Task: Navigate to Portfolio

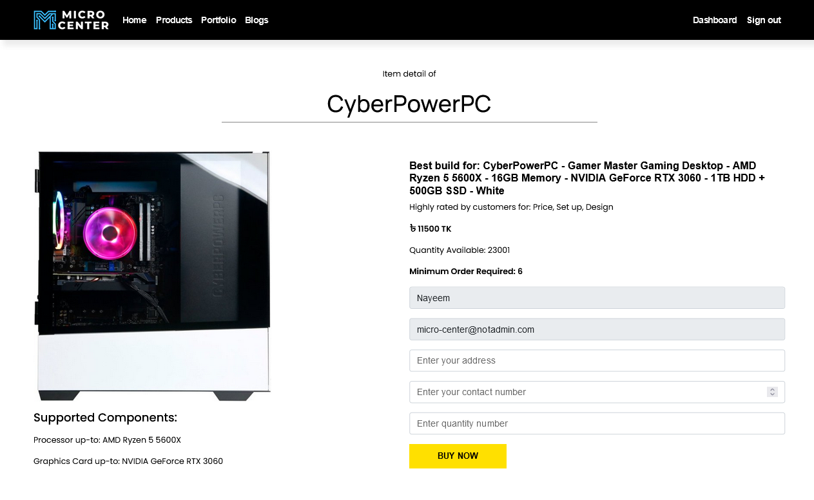Action: tap(218, 20)
